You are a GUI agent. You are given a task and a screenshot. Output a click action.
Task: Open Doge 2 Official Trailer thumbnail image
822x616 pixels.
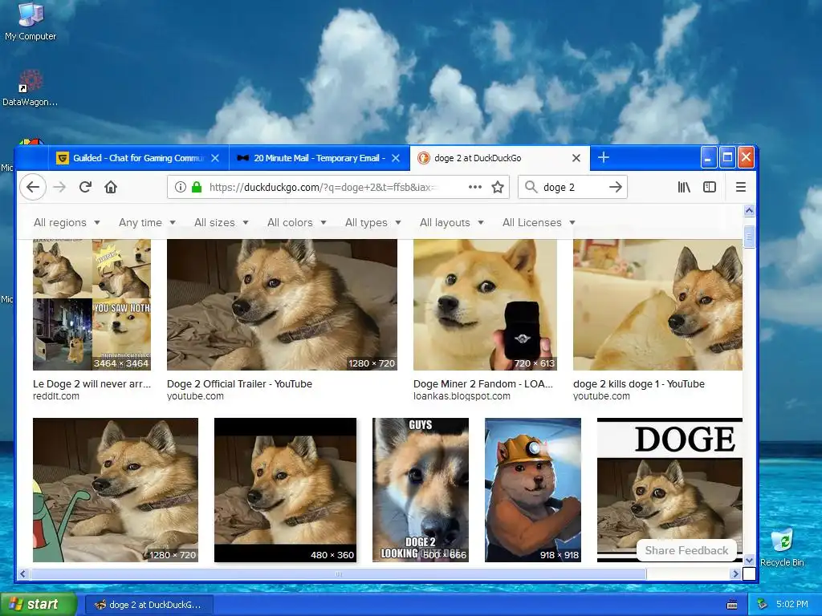coord(282,305)
